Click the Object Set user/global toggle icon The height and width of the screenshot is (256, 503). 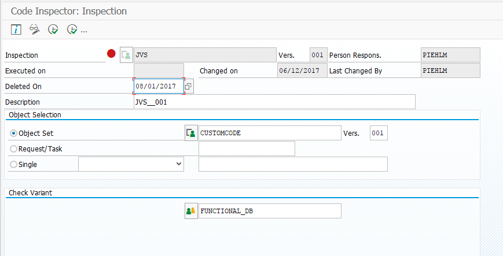191,133
